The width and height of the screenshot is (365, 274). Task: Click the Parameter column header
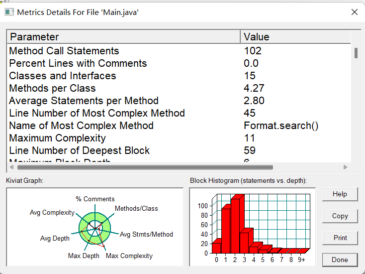click(x=124, y=37)
